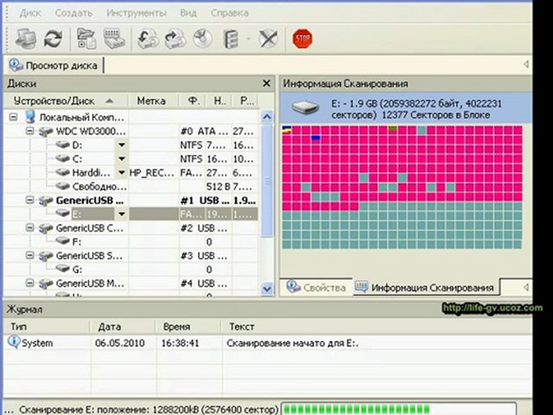Click the disk with left curved arrow icon
This screenshot has width=553, height=415.
(x=148, y=39)
